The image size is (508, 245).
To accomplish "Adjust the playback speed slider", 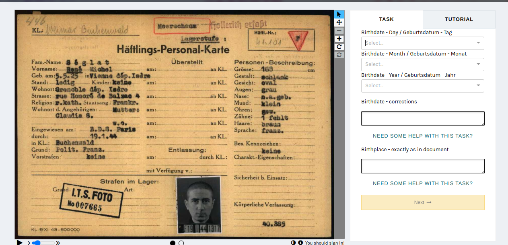I will (x=43, y=243).
